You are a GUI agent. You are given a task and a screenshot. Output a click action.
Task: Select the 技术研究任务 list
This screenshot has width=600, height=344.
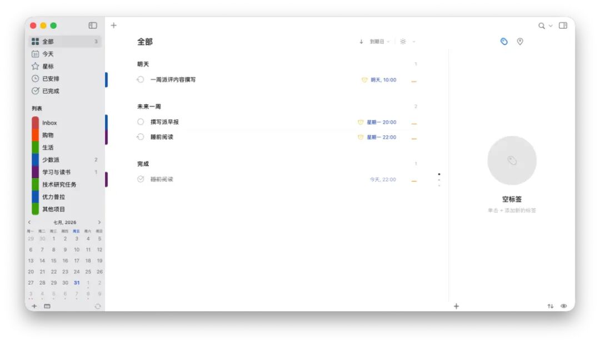(65, 184)
